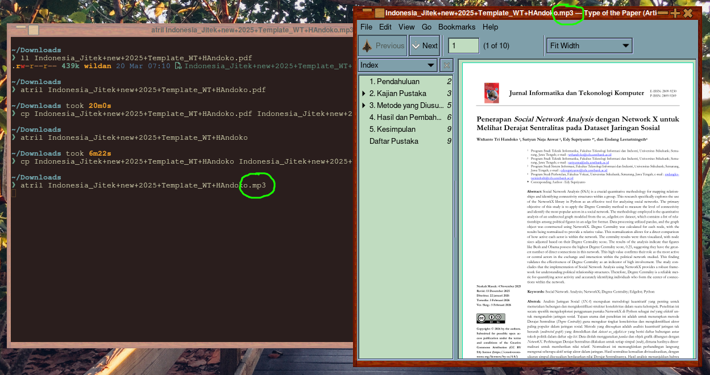Screen dimensions: 710x375
Task: Open the Bookmarks menu
Action: tap(456, 27)
